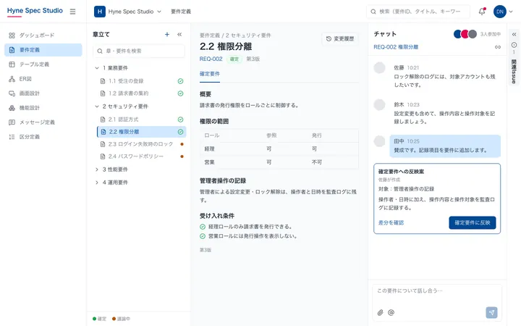Select 田中's highlighted chat message
The height and width of the screenshot is (326, 521).
point(445,146)
